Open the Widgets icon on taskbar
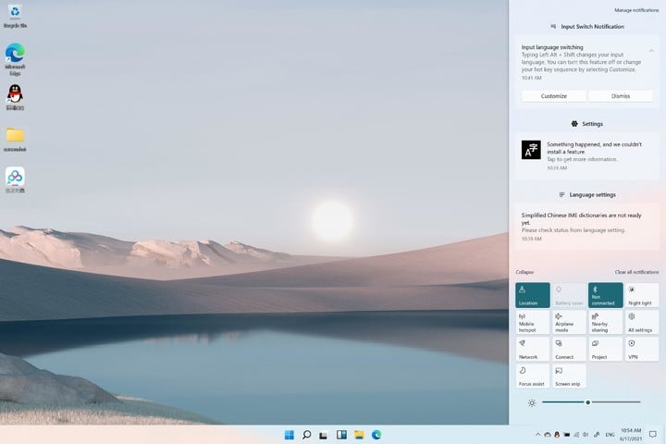Viewport: 666px width, 444px height. coord(341,434)
